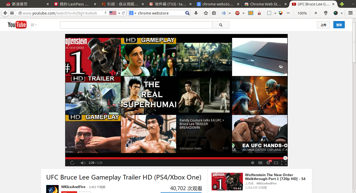This screenshot has width=356, height=193.
Task: Open sidebar Wolfenstein Walkthrough Part 1 title
Action: pyautogui.click(x=275, y=177)
